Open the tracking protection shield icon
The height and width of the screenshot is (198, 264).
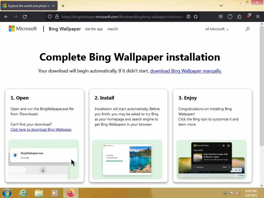coord(50,17)
